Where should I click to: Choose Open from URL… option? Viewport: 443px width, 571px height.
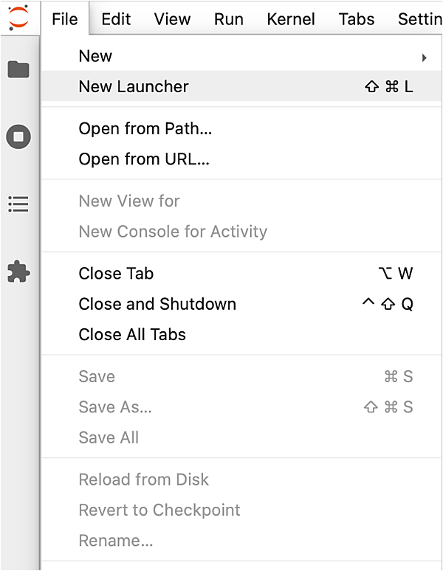[x=144, y=159]
